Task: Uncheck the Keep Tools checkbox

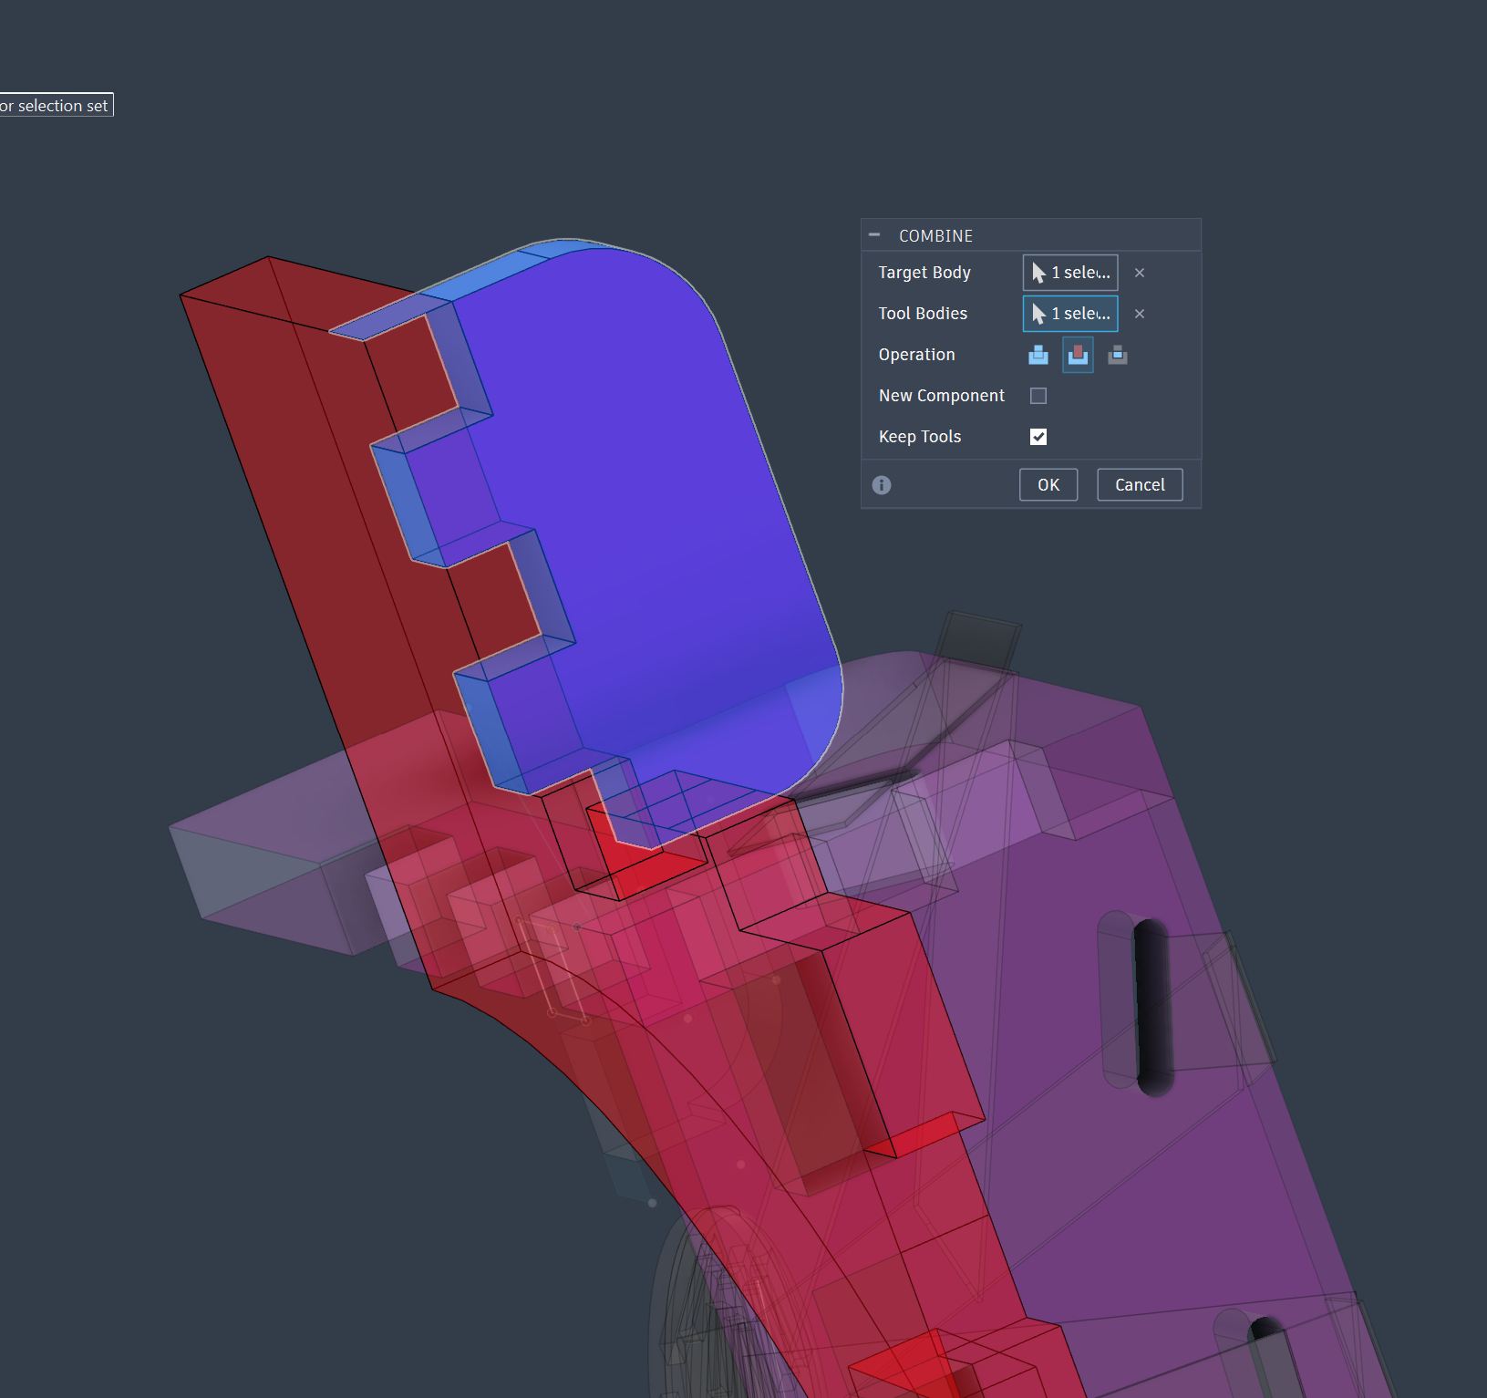Action: (x=1038, y=436)
